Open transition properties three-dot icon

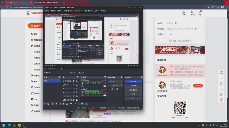(121, 89)
